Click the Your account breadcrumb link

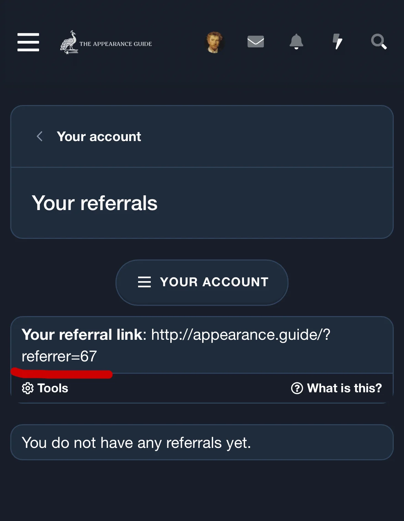pos(99,137)
